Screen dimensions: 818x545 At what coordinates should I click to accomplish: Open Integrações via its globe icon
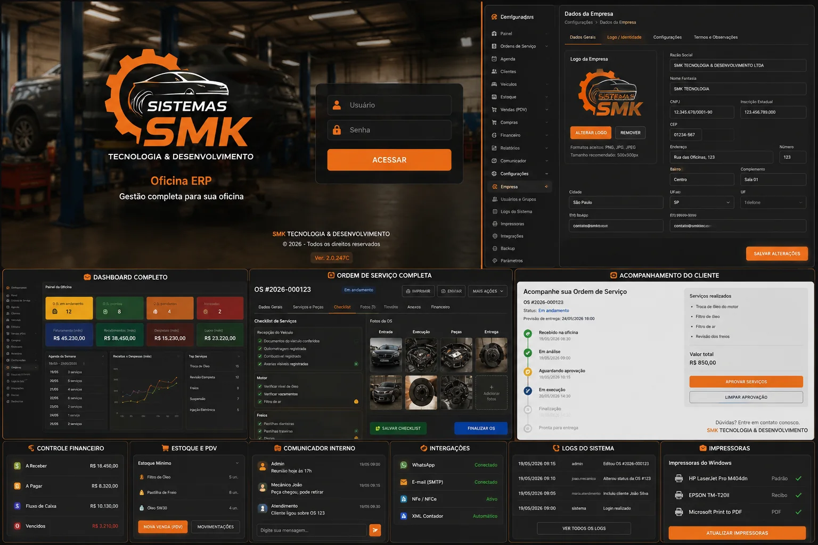click(x=495, y=236)
